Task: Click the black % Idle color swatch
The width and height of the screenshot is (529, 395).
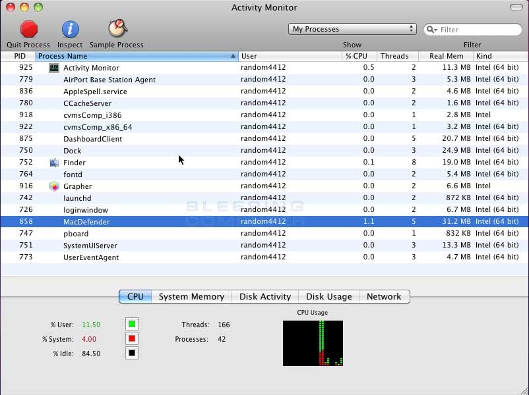Action: pyautogui.click(x=132, y=353)
